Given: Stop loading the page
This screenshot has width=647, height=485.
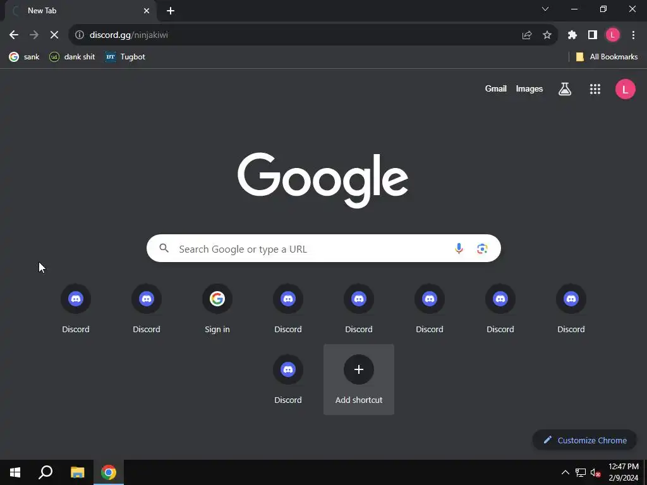Looking at the screenshot, I should tap(54, 35).
